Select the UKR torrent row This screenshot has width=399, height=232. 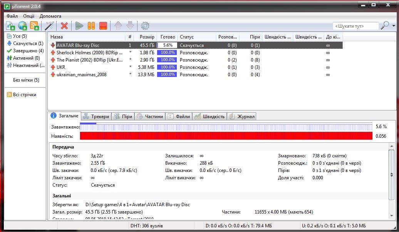(x=196, y=67)
